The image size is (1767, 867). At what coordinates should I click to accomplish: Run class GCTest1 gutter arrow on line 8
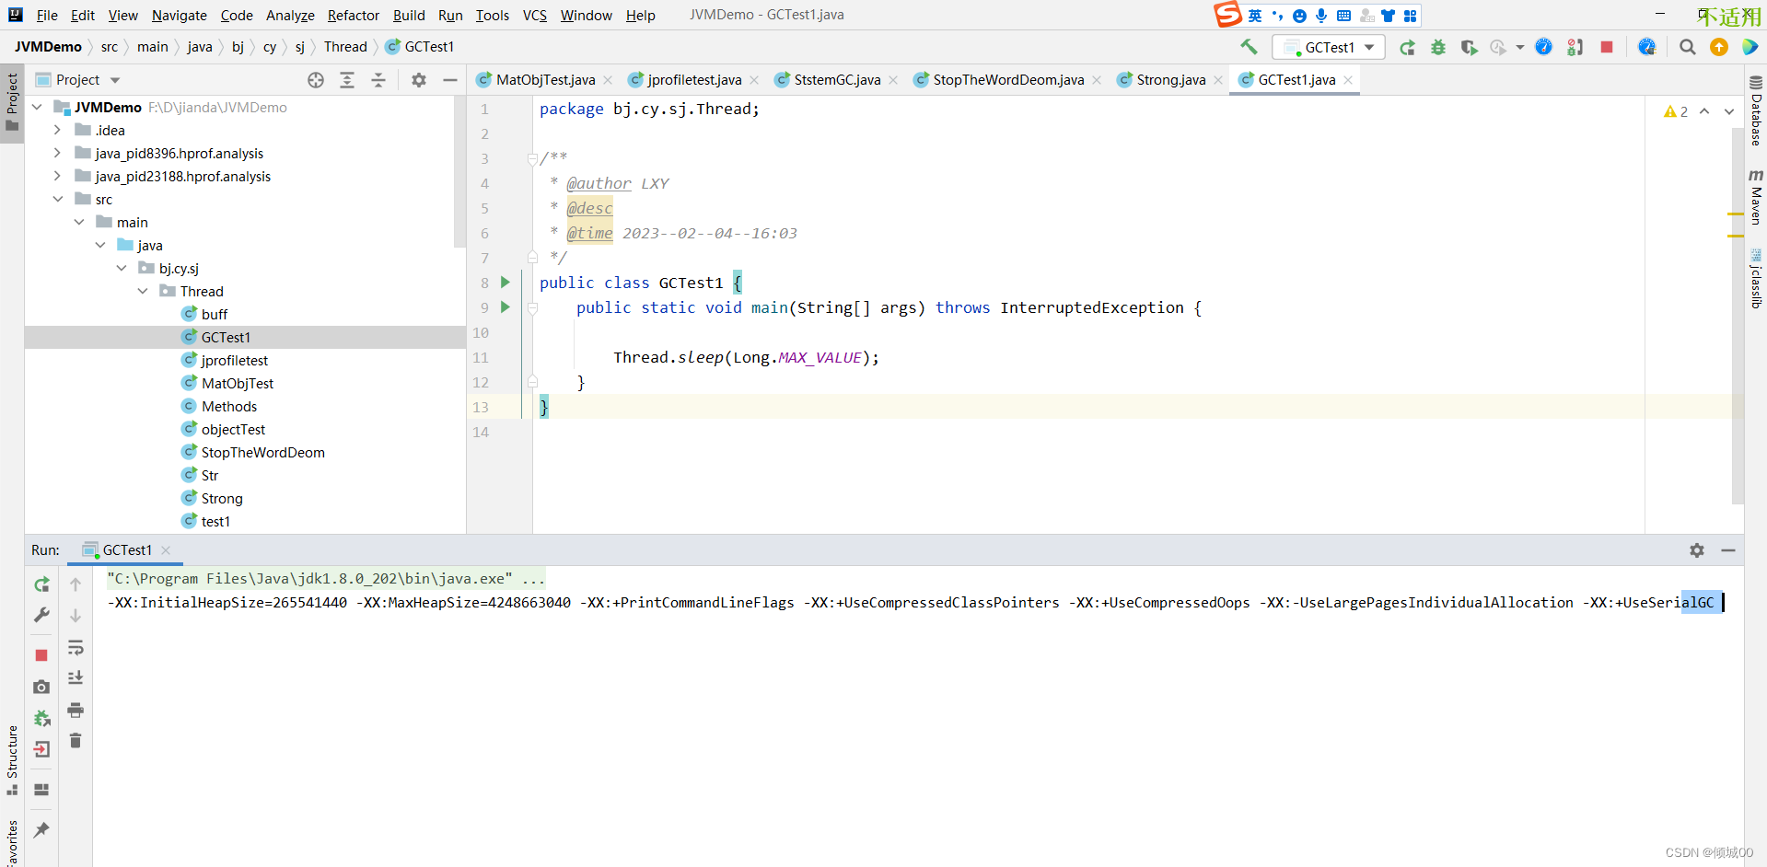505,282
